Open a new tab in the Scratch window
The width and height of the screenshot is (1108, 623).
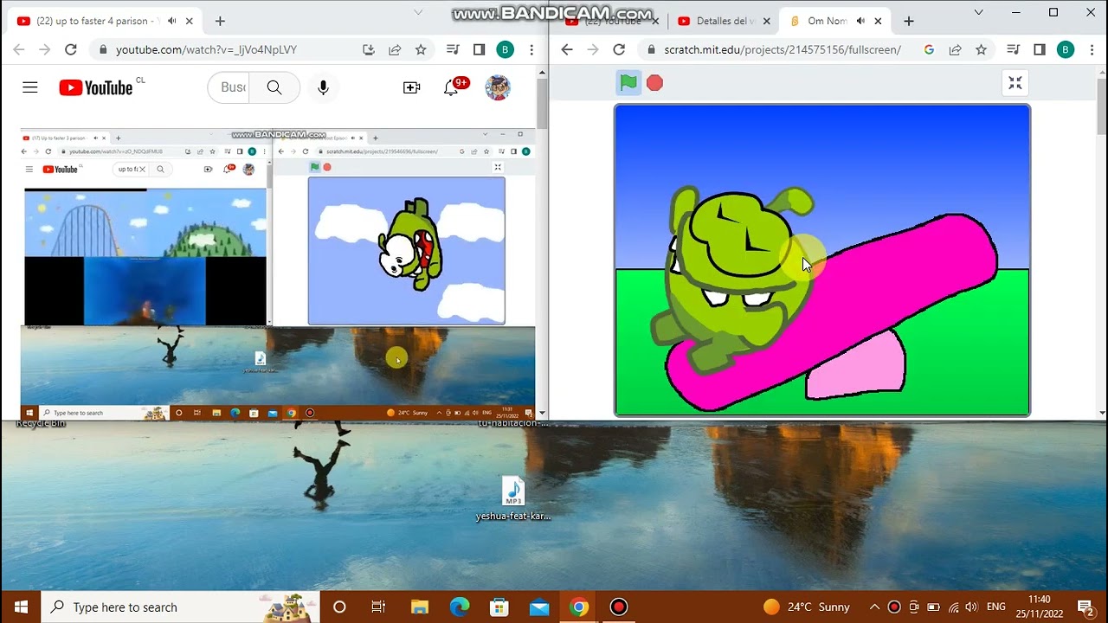909,21
